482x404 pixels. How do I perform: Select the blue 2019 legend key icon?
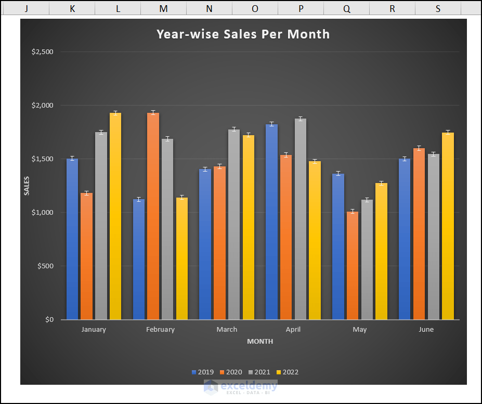194,372
